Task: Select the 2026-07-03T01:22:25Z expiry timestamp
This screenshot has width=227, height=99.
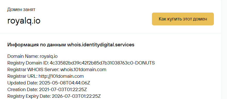Action: pos(76,96)
